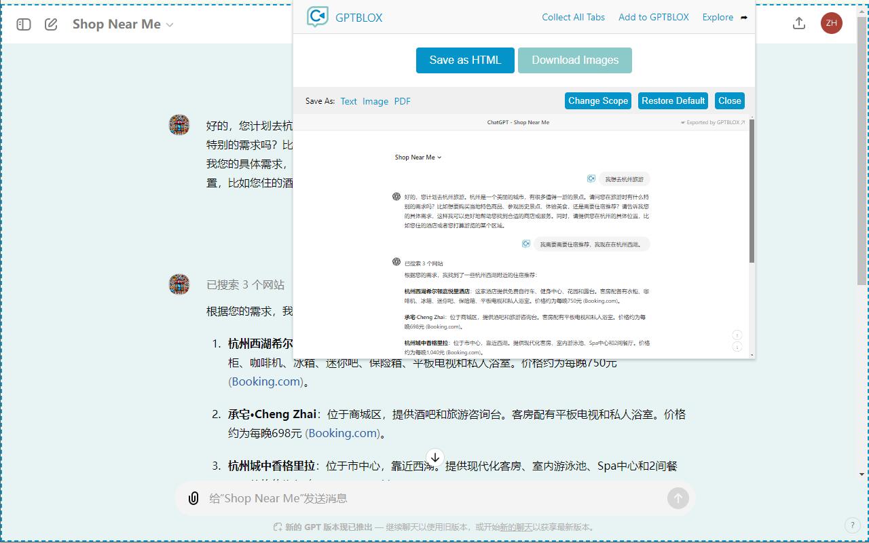
Task: Toggle the ChatGPT sidebar panel icon
Action: 24,24
